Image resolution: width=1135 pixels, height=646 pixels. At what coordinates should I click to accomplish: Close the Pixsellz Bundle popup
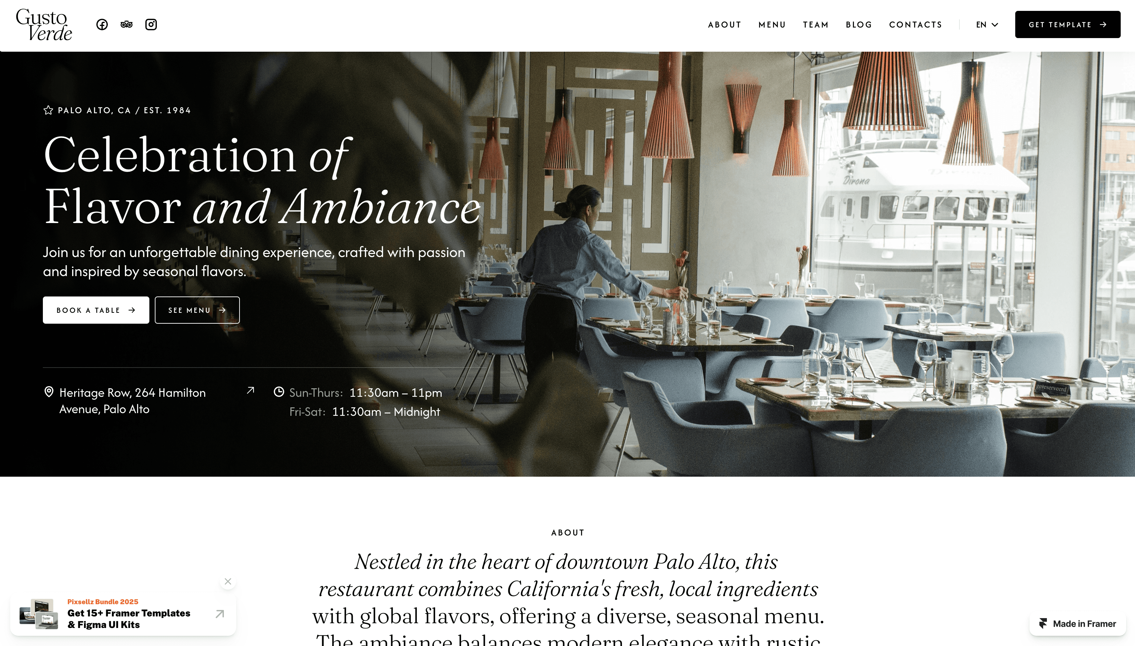click(x=228, y=582)
